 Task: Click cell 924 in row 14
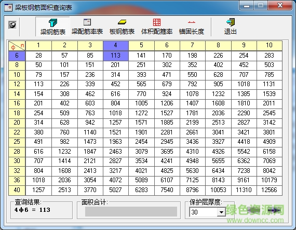coord(167,94)
